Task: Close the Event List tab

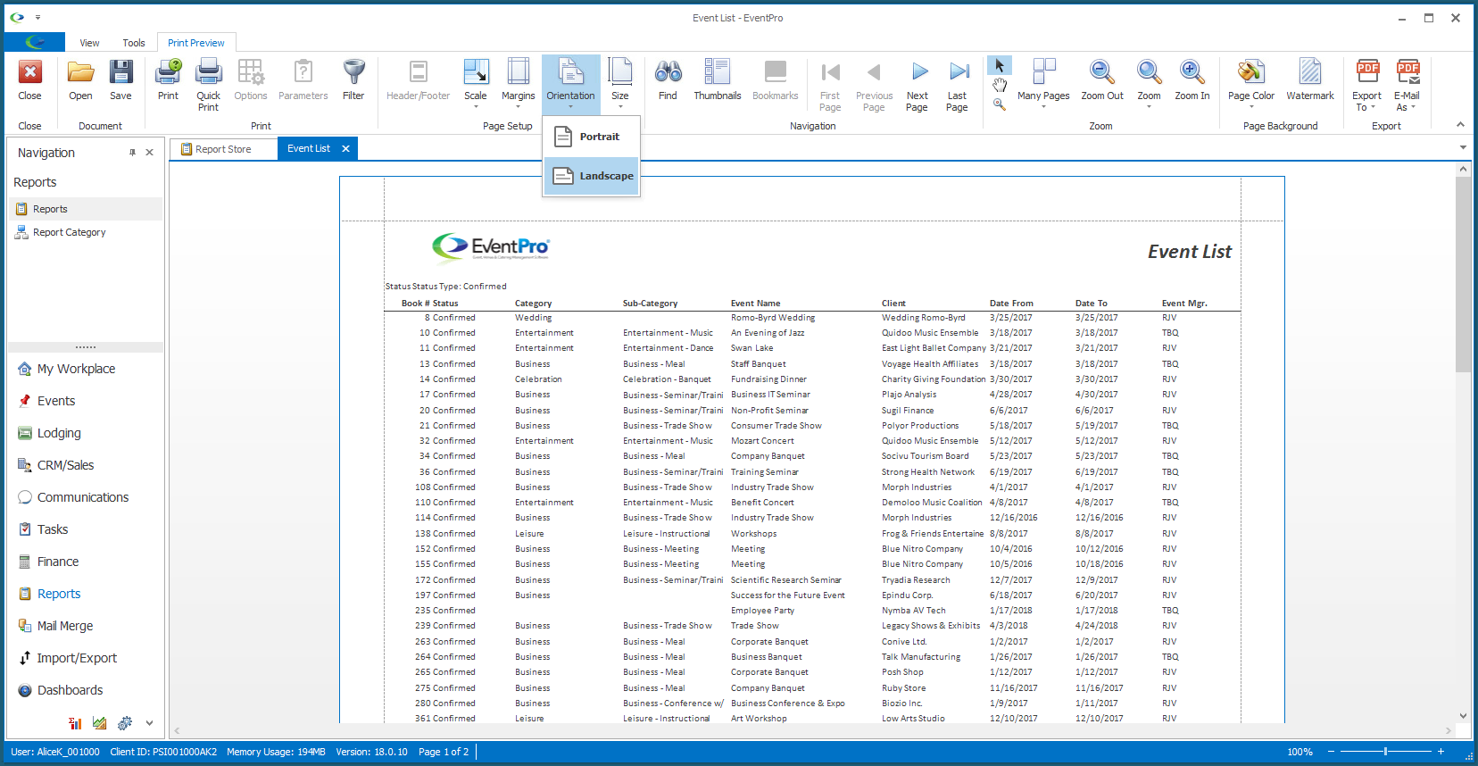Action: pos(345,149)
